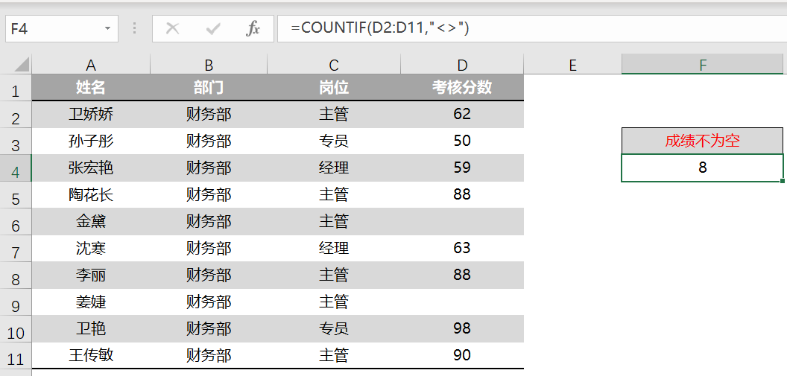Click the 部门 header cell
The height and width of the screenshot is (376, 787).
pos(209,88)
